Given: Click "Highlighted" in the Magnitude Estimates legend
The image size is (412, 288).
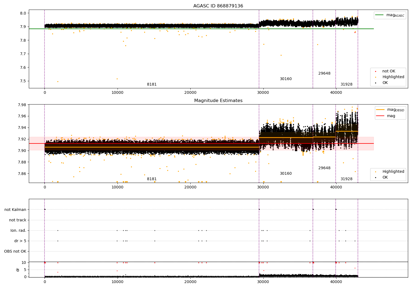Looking at the screenshot, I should (x=390, y=172).
